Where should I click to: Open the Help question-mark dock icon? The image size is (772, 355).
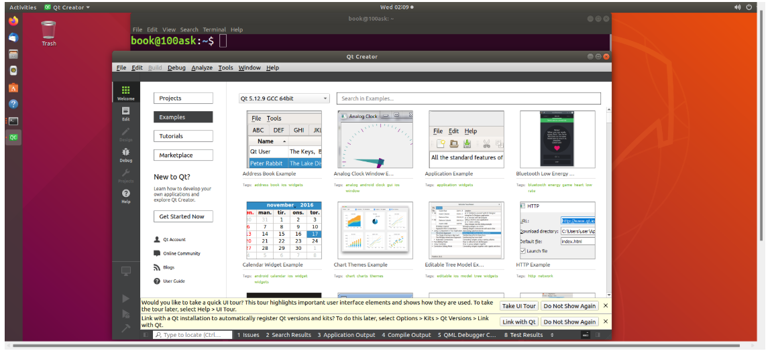(x=13, y=104)
